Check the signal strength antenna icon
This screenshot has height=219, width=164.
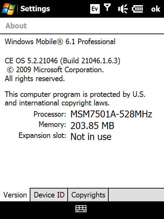click(x=107, y=8)
